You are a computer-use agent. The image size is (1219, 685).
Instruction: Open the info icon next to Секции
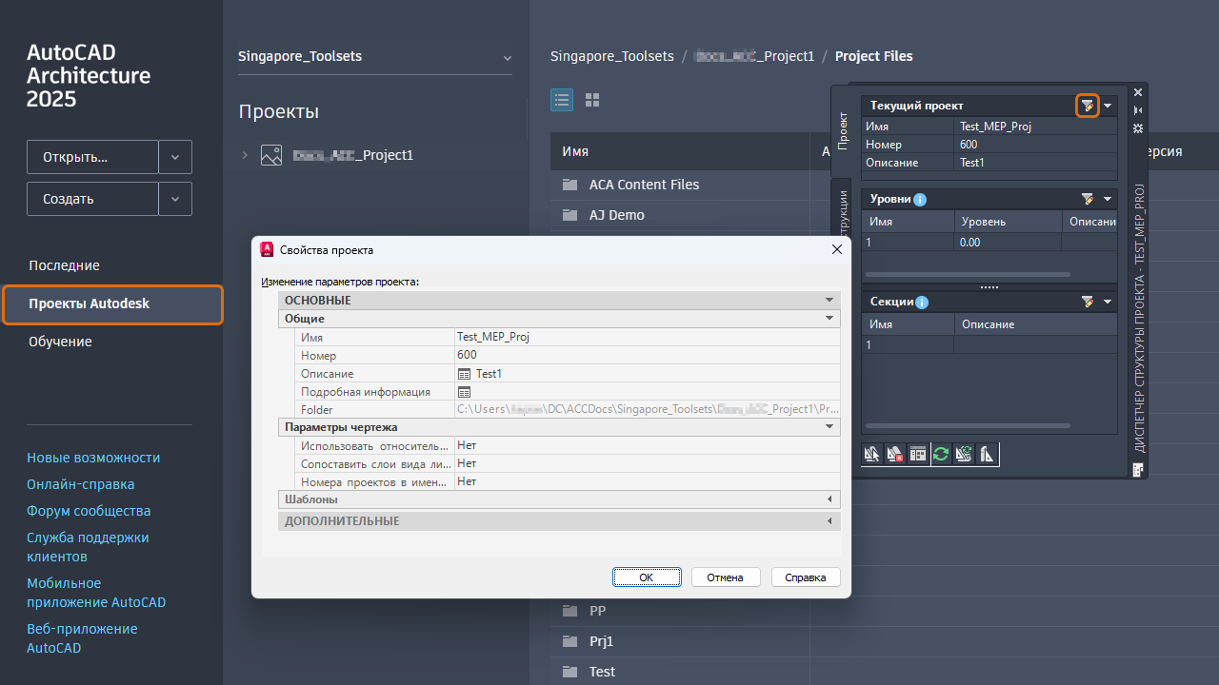click(922, 303)
